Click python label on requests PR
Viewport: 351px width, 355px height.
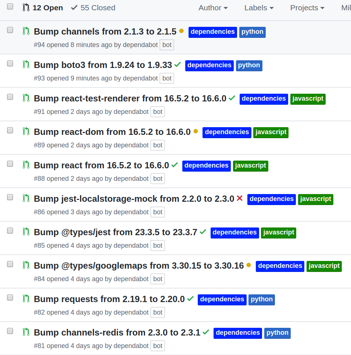coord(262,300)
